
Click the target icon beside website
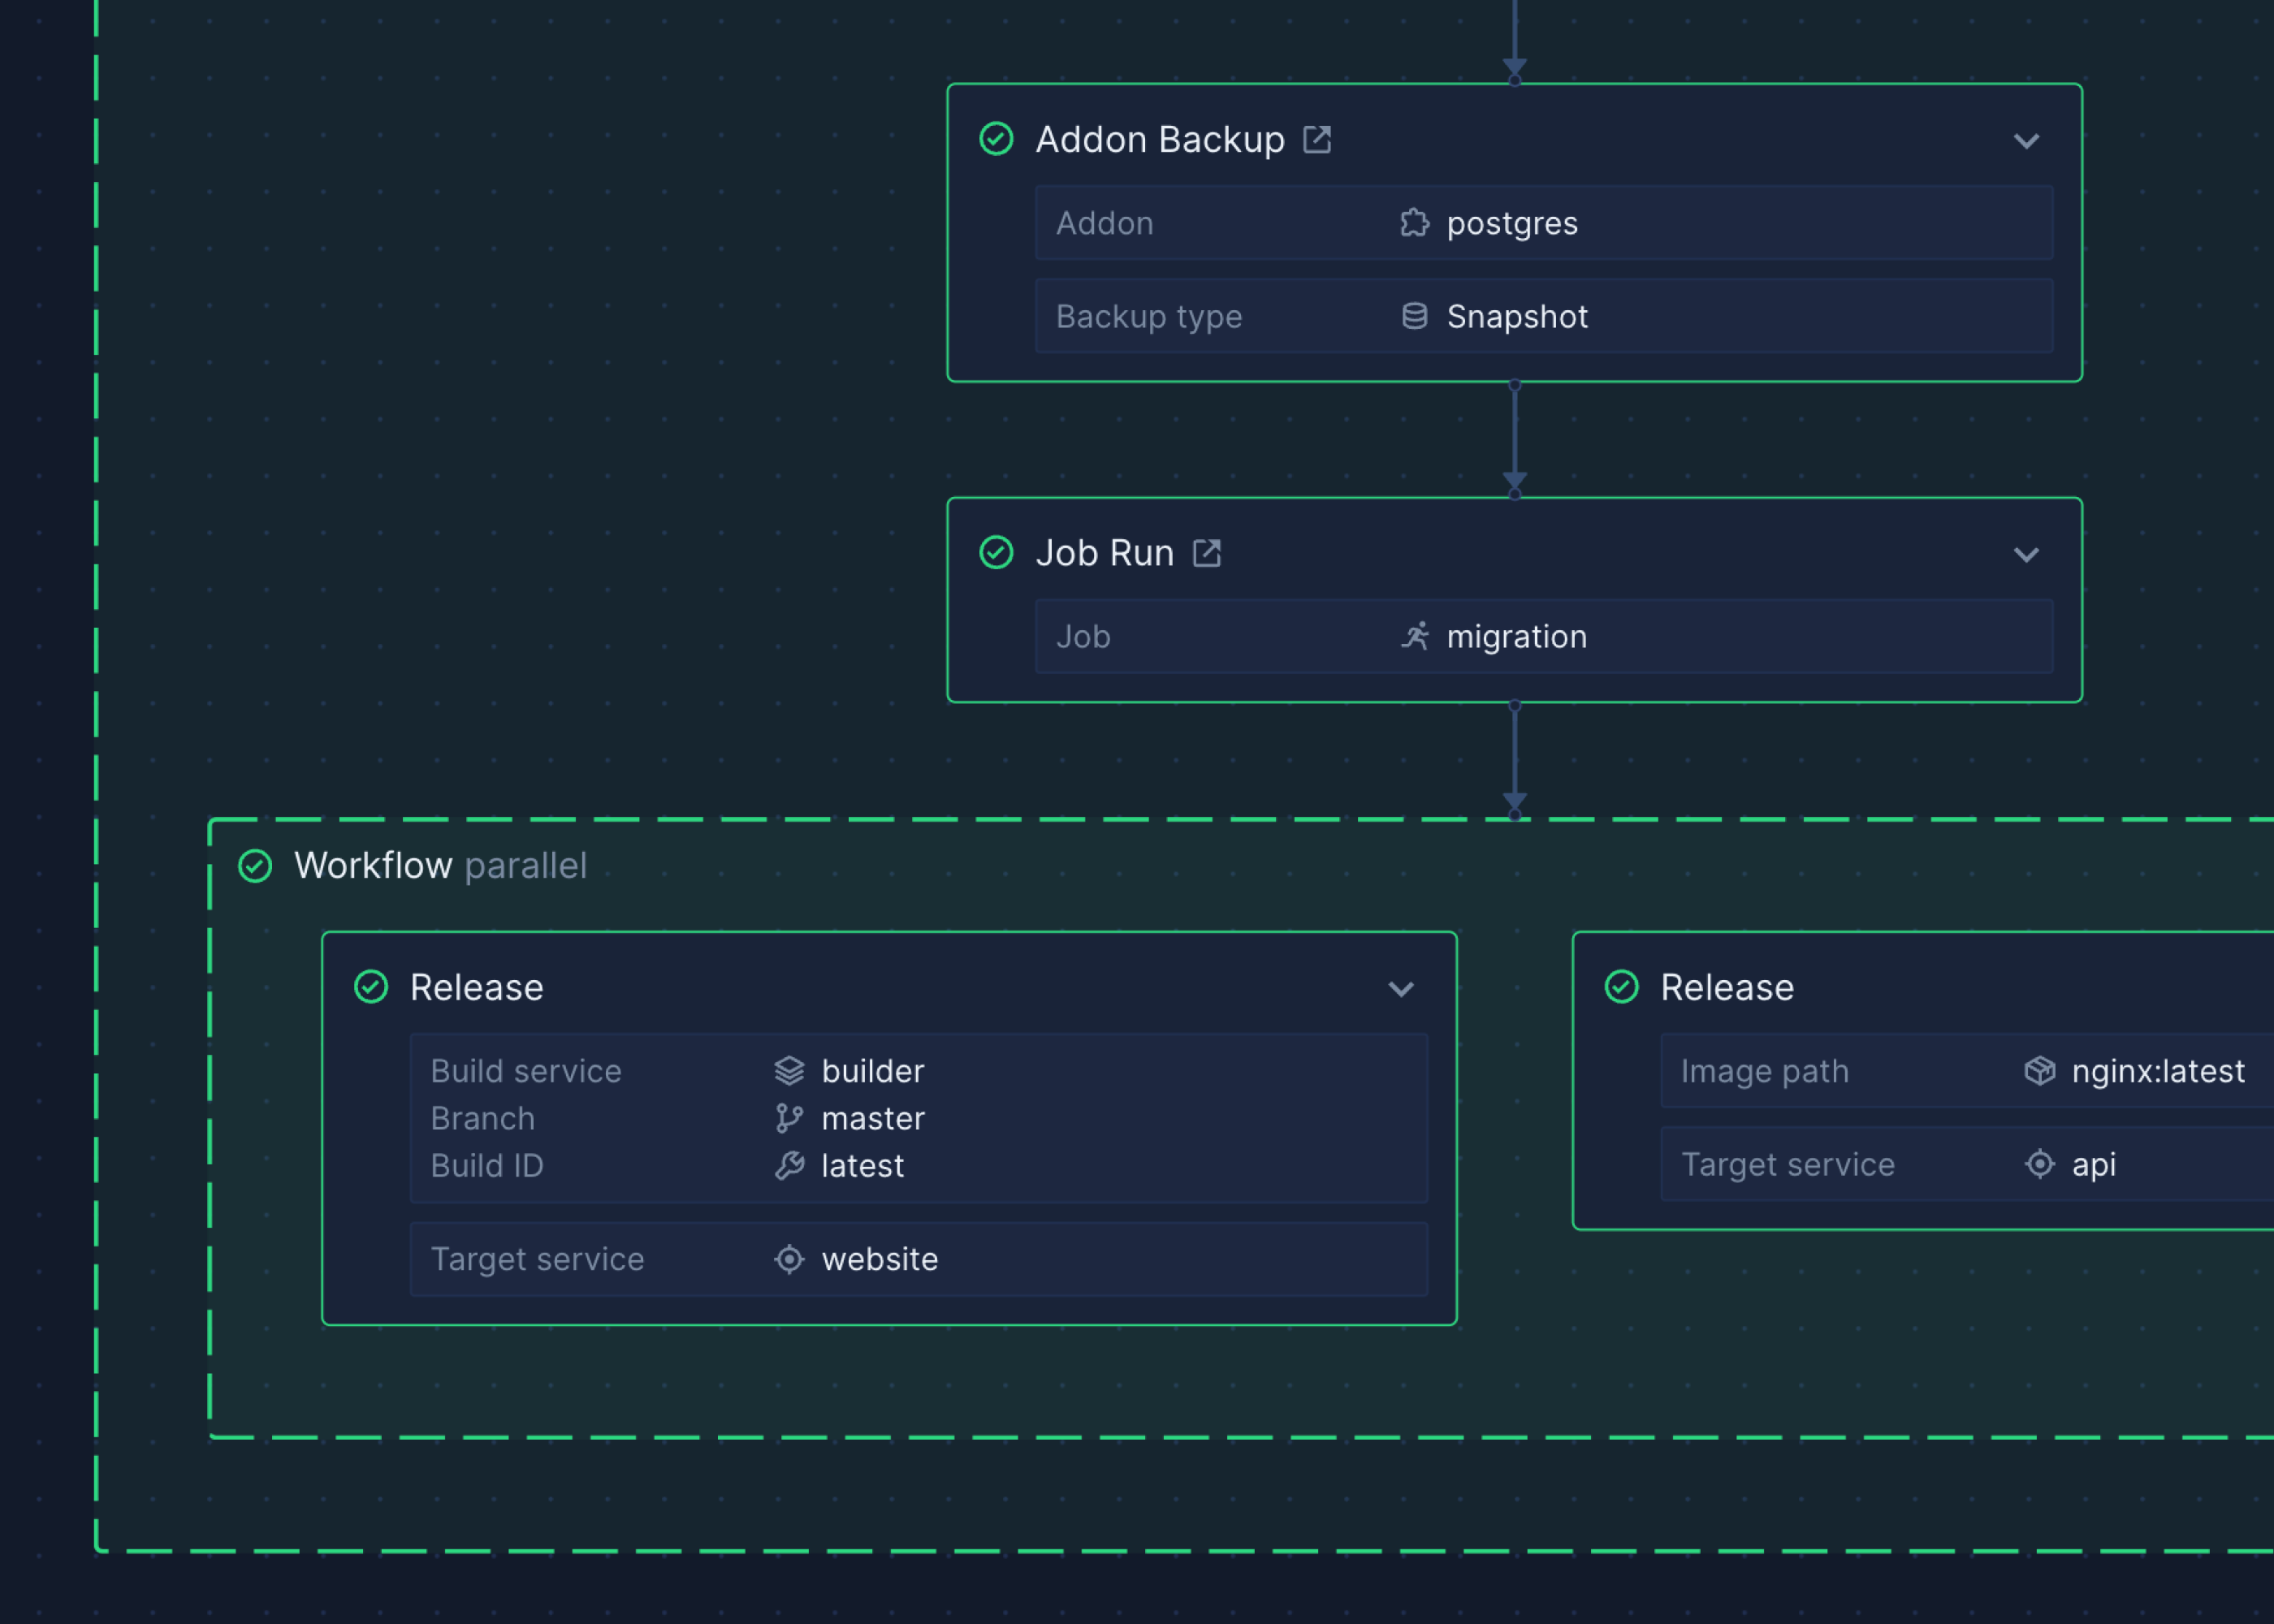pyautogui.click(x=789, y=1259)
